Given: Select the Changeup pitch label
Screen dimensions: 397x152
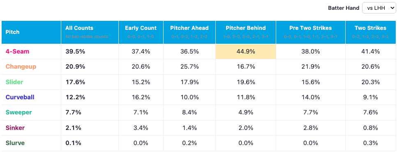Looking at the screenshot, I should pyautogui.click(x=21, y=67).
